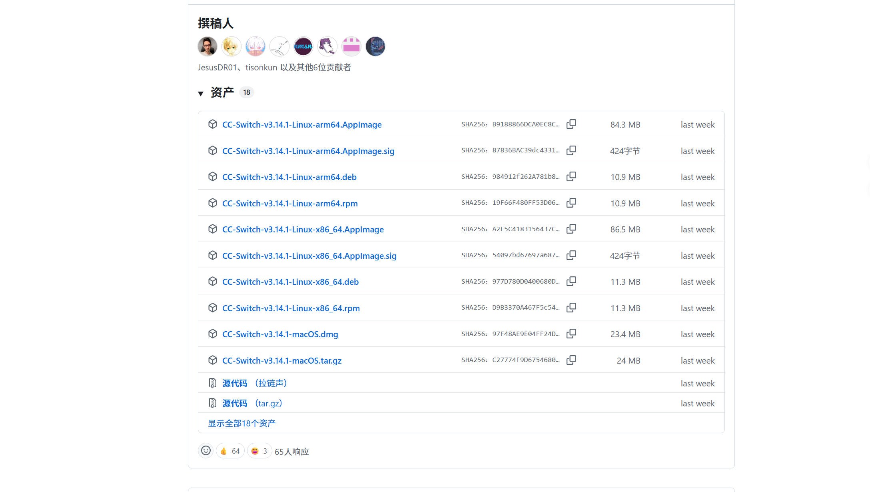870x492 pixels.
Task: Open the add reaction smiley picker
Action: pos(206,451)
